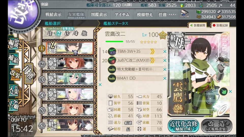Viewport: 244px width, 137px height.
Task: Click the TBM-3W+3S aircraft equipment icon
Action: (x=112, y=52)
